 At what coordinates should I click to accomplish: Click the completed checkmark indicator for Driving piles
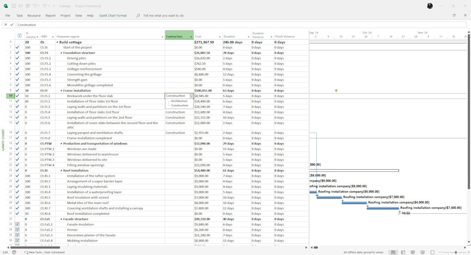point(17,58)
